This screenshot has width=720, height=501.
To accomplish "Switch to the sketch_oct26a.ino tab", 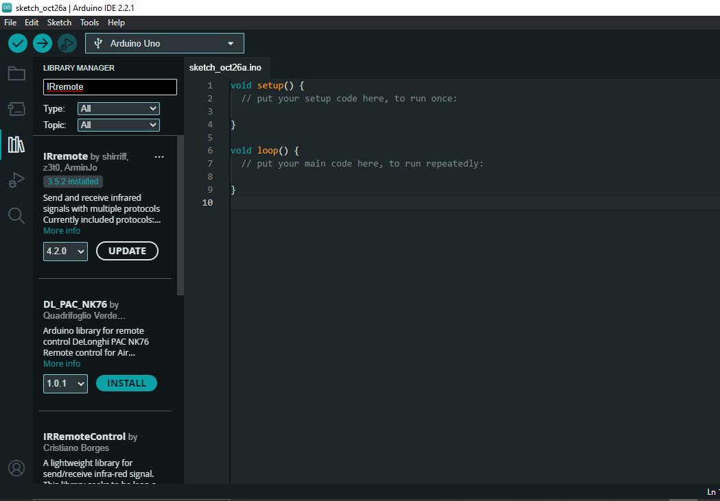I will (x=225, y=68).
